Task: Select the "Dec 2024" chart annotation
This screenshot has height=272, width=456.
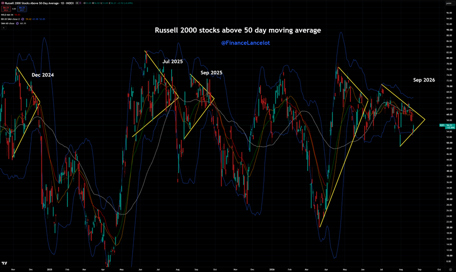Action: tap(43, 75)
